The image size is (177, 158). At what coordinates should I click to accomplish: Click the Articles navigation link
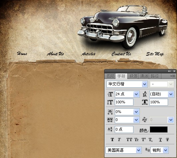tap(88, 54)
